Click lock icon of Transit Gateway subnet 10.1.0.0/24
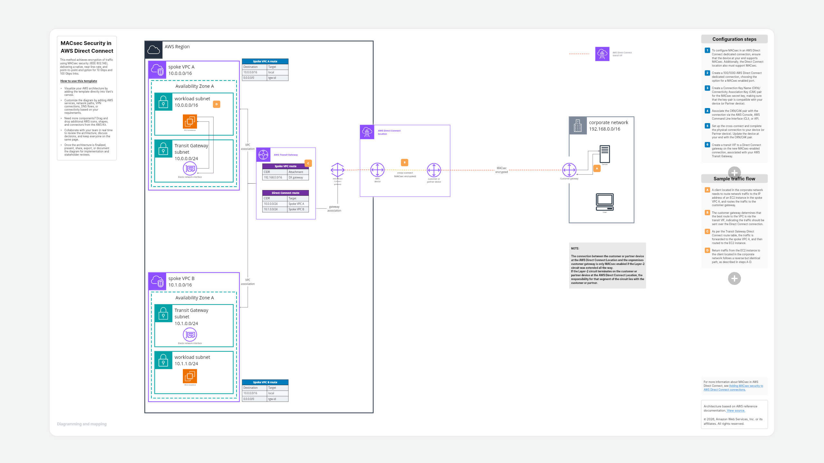 (x=164, y=313)
